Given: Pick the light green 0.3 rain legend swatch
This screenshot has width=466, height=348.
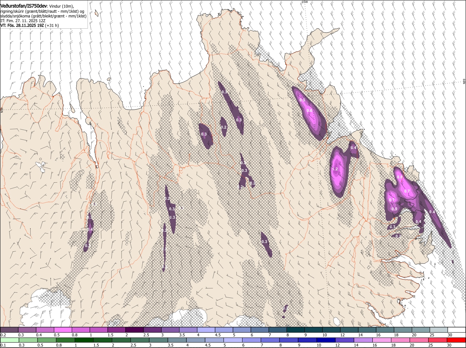Looking at the screenshot, I should [x=28, y=340].
